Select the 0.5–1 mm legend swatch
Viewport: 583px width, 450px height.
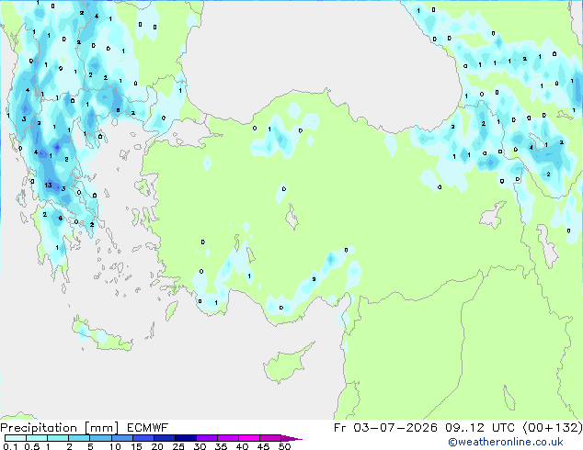pyautogui.click(x=37, y=438)
